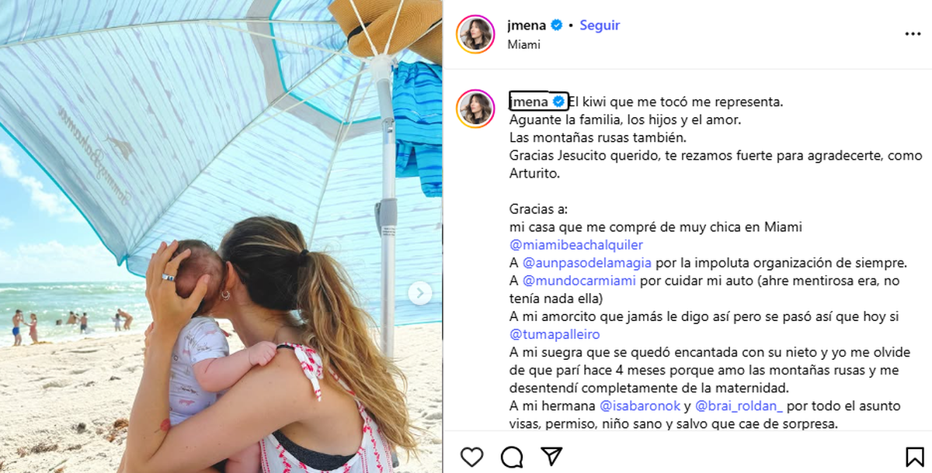Save post with bookmark icon
The width and height of the screenshot is (932, 473).
point(914,457)
